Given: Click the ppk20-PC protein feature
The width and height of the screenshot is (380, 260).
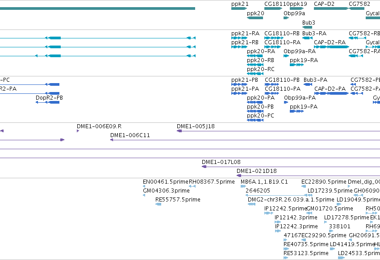Looking at the screenshot, I should (x=255, y=120).
